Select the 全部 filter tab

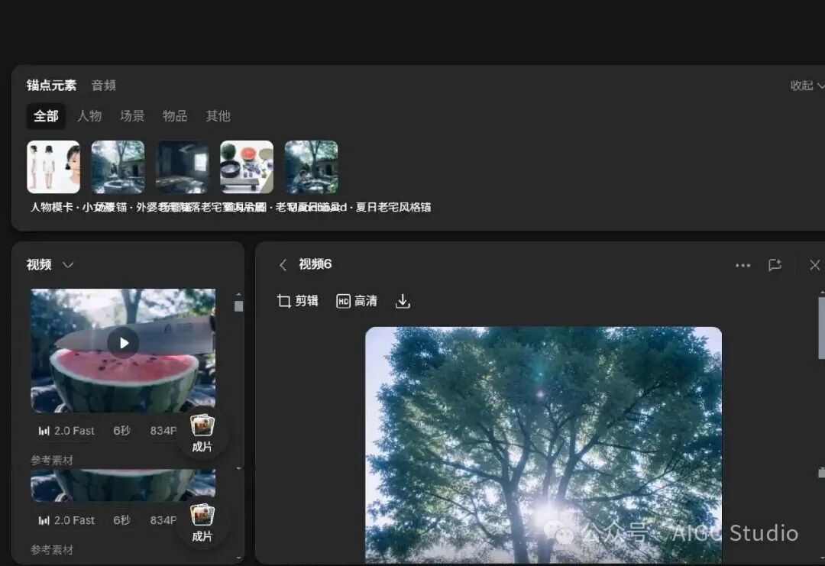[x=46, y=116]
